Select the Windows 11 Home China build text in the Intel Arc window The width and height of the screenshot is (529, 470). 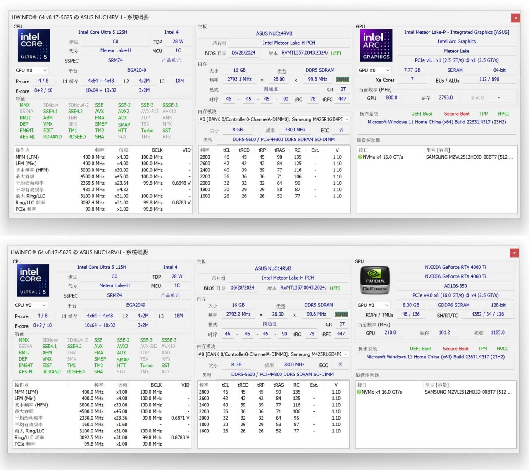pyautogui.click(x=437, y=122)
